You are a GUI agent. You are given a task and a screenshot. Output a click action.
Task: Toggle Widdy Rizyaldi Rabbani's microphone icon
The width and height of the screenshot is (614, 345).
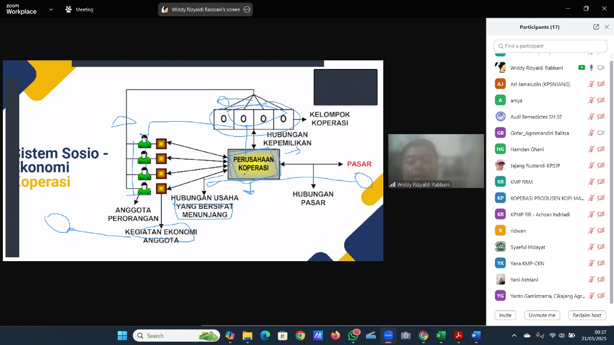(x=591, y=68)
